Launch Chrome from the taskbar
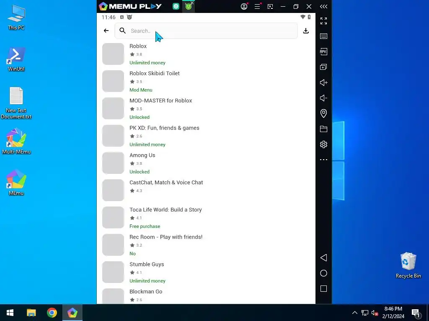Viewport: 429px width, 321px height. pos(52,313)
